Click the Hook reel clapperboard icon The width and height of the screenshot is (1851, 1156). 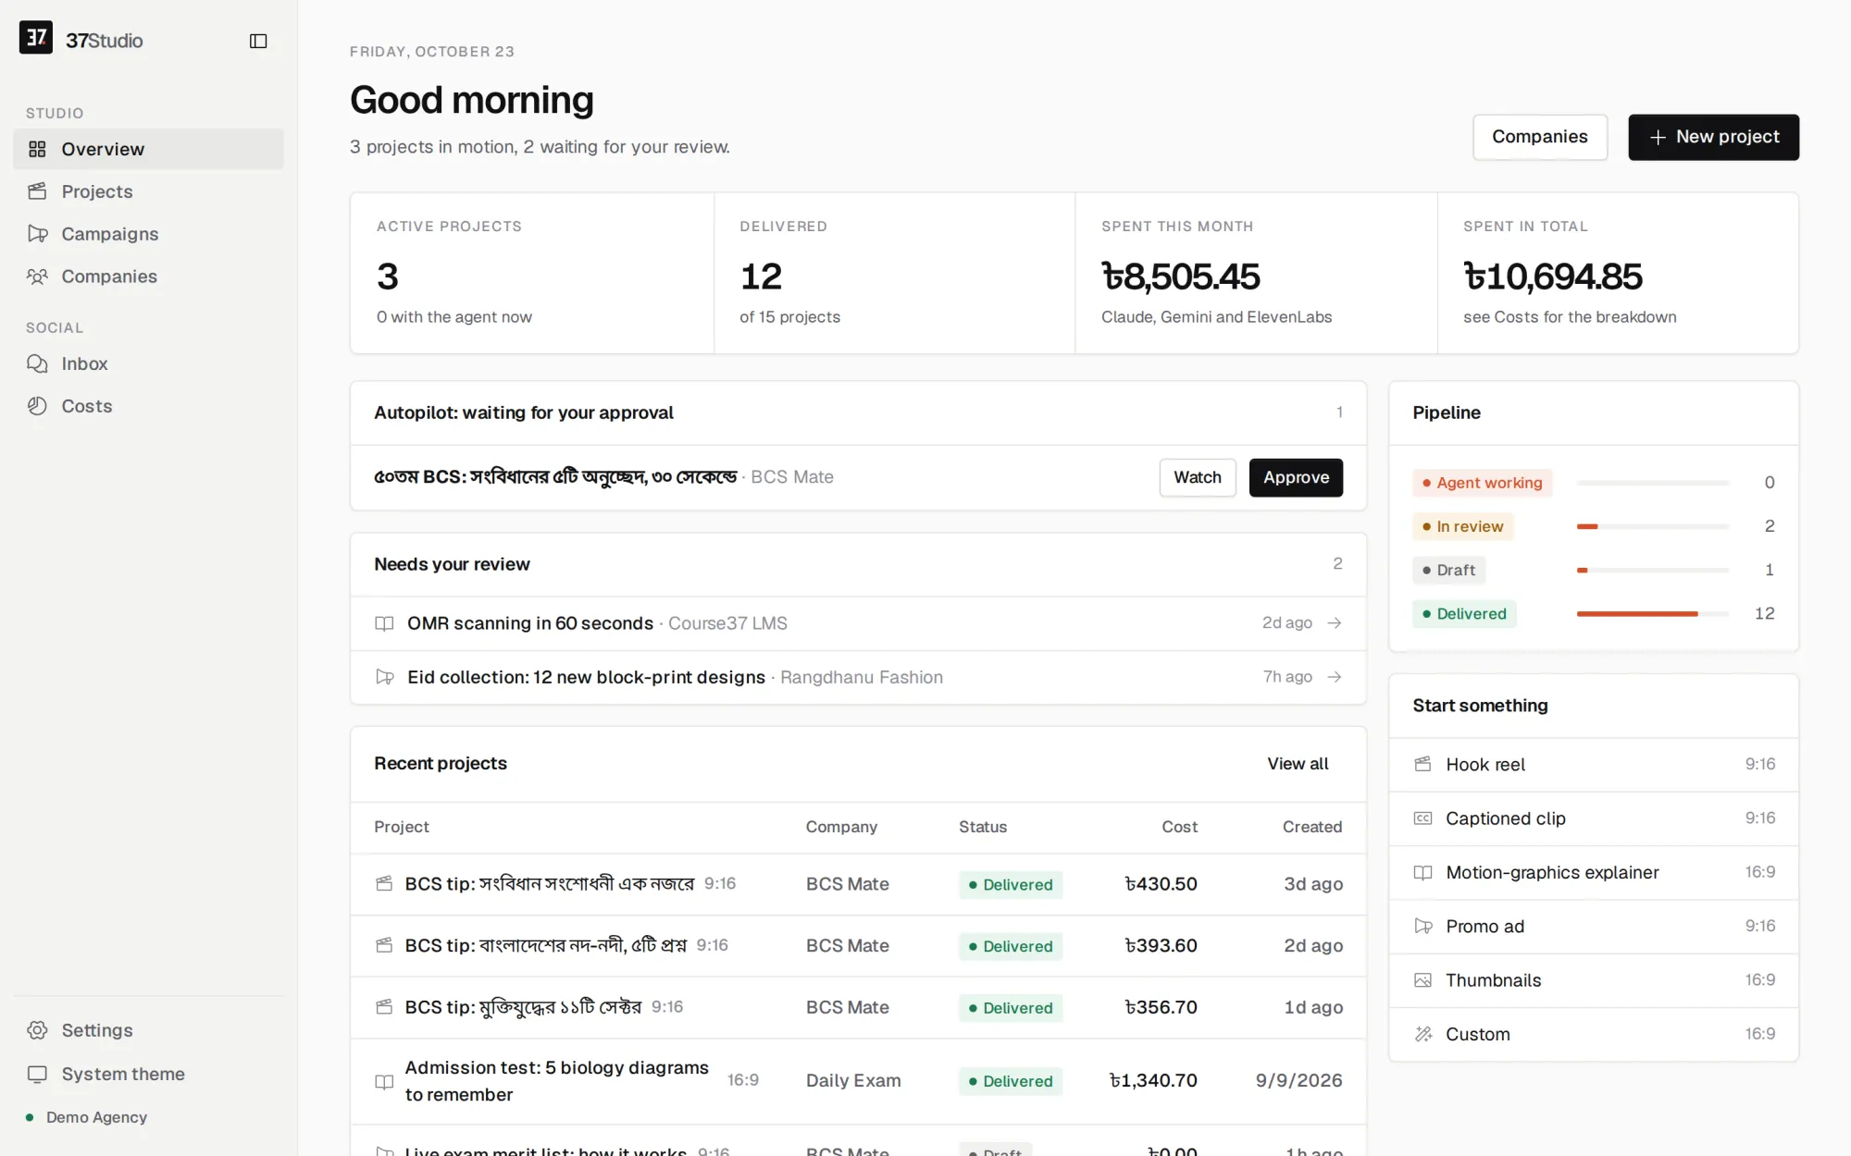pos(1423,764)
